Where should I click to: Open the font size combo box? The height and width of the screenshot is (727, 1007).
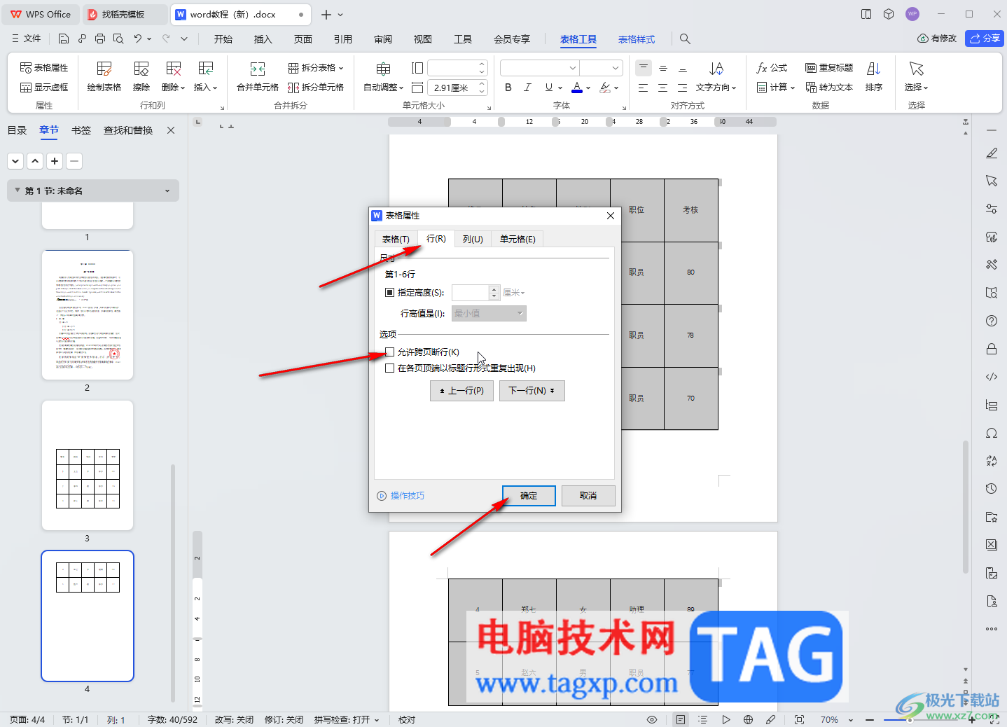pyautogui.click(x=602, y=68)
